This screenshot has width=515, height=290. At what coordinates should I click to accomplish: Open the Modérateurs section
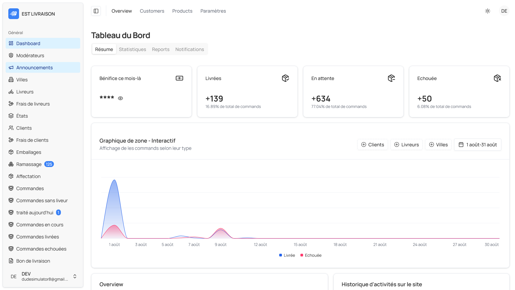(x=30, y=55)
